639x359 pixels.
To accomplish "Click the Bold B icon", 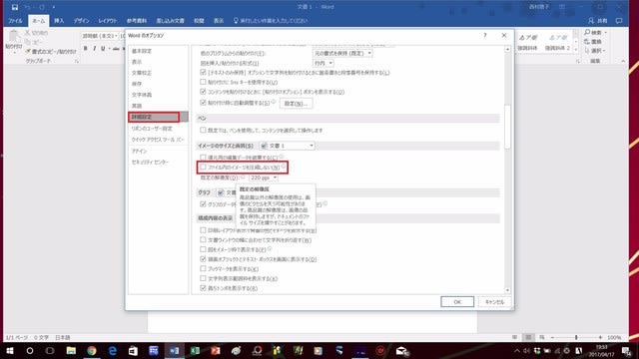I will point(85,49).
